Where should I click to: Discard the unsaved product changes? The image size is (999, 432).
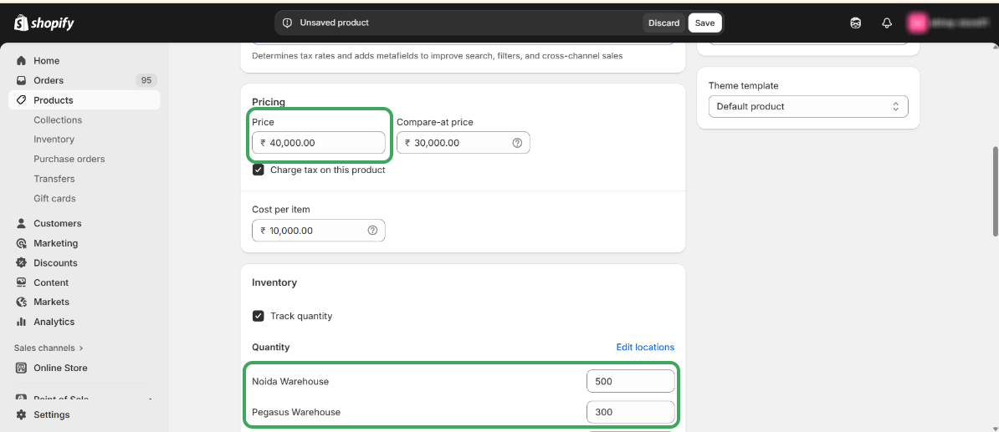[x=663, y=23]
